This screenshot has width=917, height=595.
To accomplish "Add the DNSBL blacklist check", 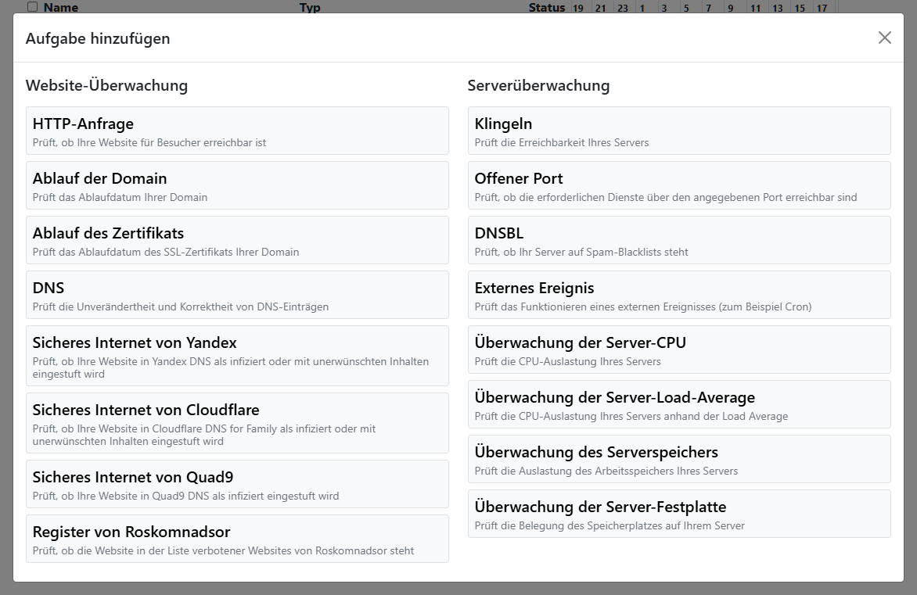I will coord(678,240).
